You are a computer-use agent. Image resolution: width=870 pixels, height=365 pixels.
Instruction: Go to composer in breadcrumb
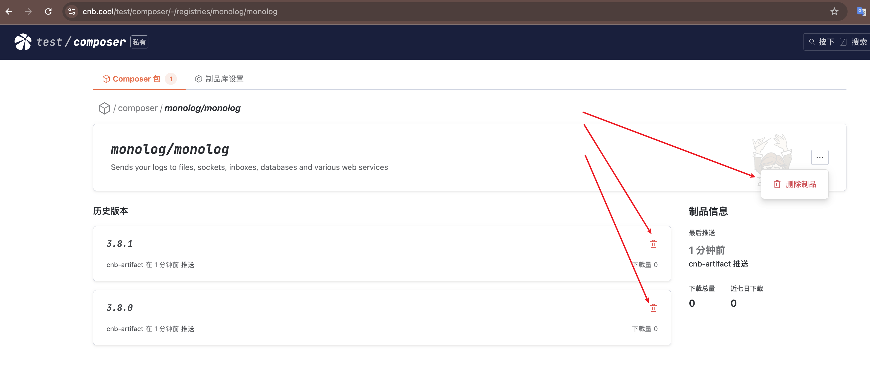pyautogui.click(x=137, y=108)
